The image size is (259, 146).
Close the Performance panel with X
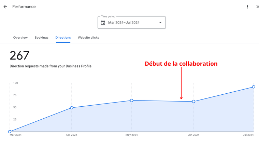pyautogui.click(x=257, y=7)
